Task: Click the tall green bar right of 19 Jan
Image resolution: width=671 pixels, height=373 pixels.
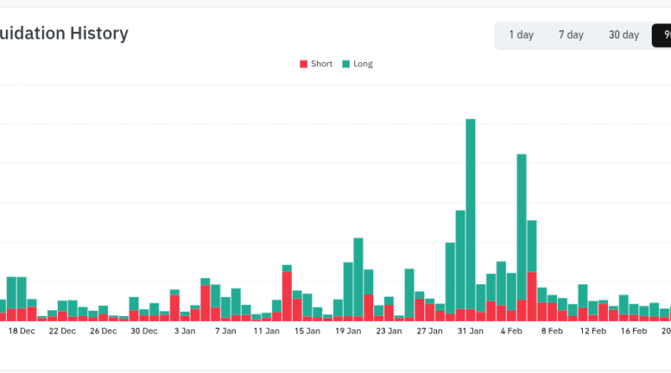Action: [358, 277]
